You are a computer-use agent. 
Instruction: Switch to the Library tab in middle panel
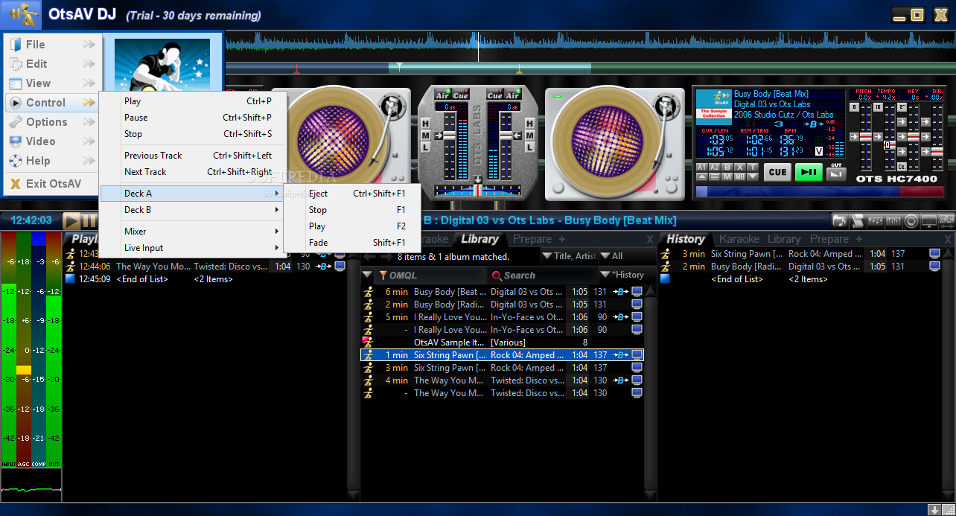coord(479,239)
